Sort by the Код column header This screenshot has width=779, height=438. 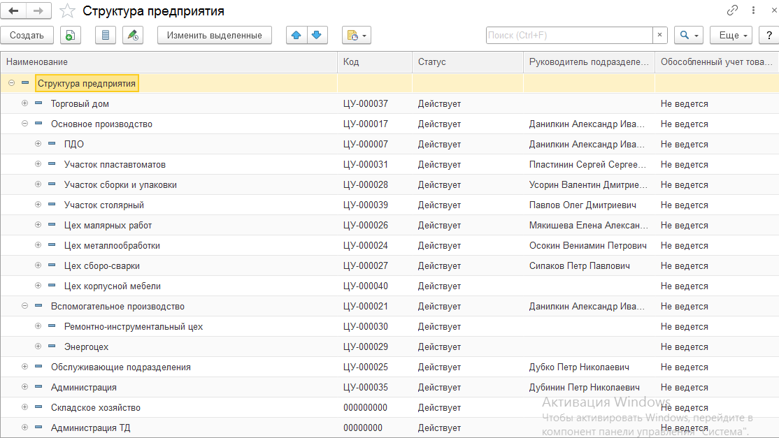point(374,62)
